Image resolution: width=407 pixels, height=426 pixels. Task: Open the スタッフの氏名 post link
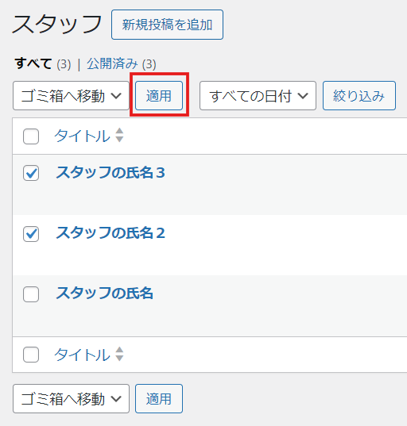(x=105, y=294)
